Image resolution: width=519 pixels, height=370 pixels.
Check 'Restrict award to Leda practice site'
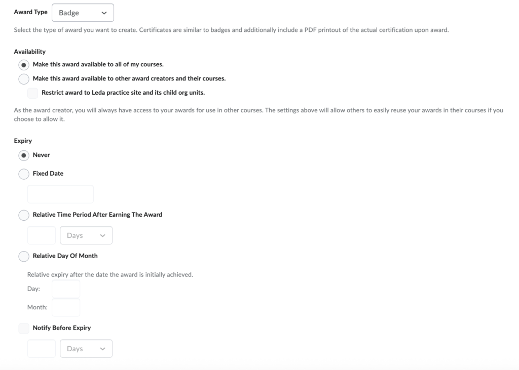point(33,93)
